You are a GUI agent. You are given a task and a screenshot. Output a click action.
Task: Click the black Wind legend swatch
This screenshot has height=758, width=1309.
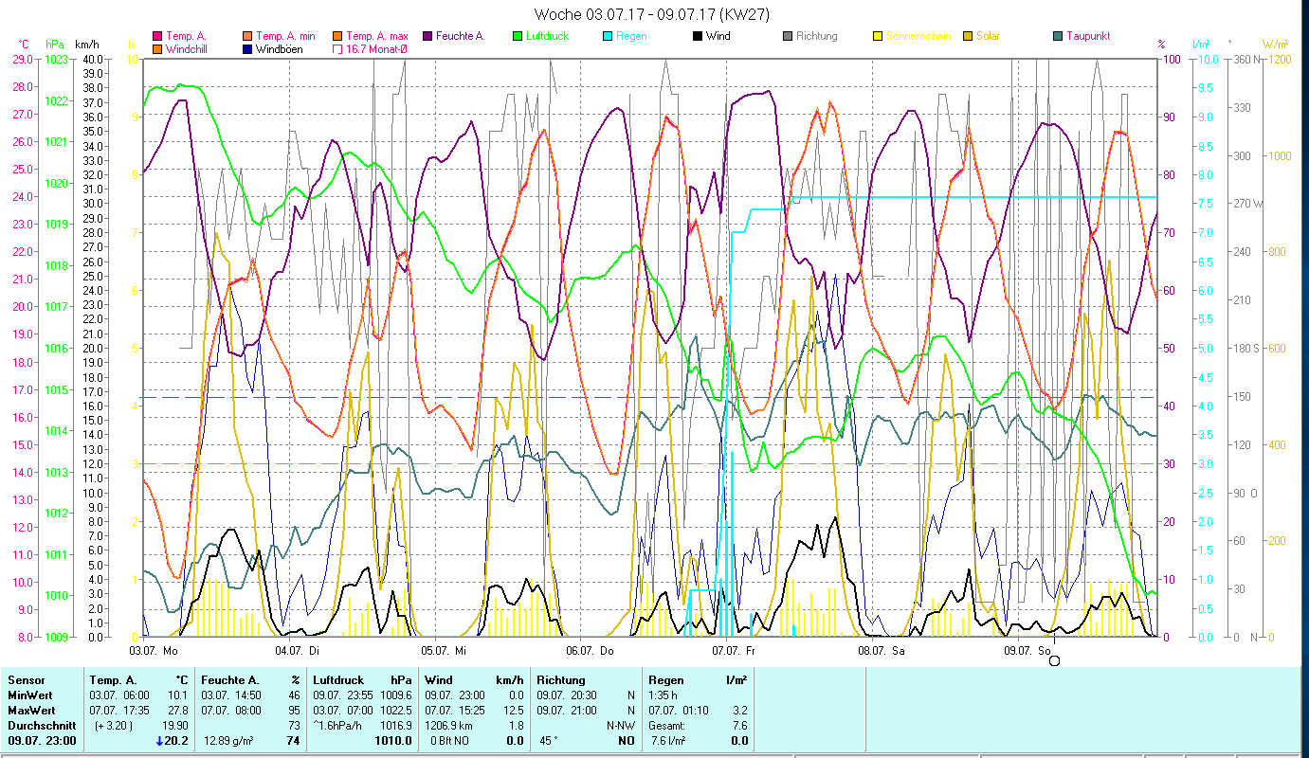coord(697,36)
